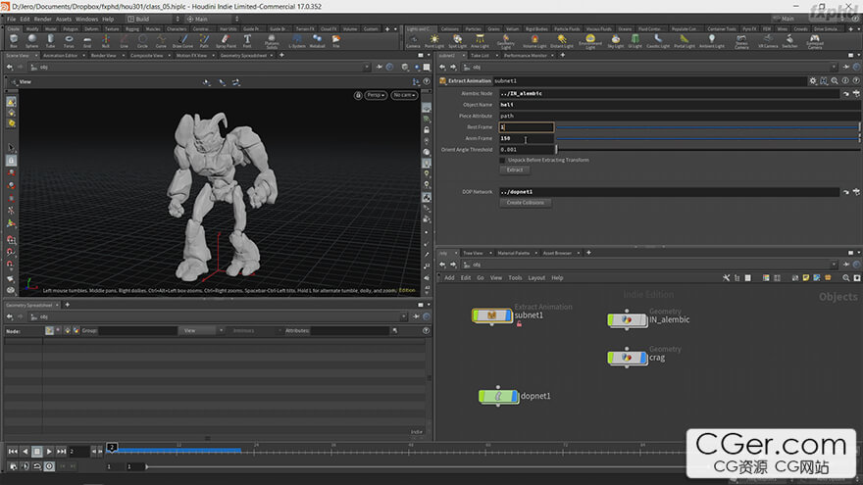Open the Main radial menu dropdown
The width and height of the screenshot is (863, 485).
click(x=213, y=19)
